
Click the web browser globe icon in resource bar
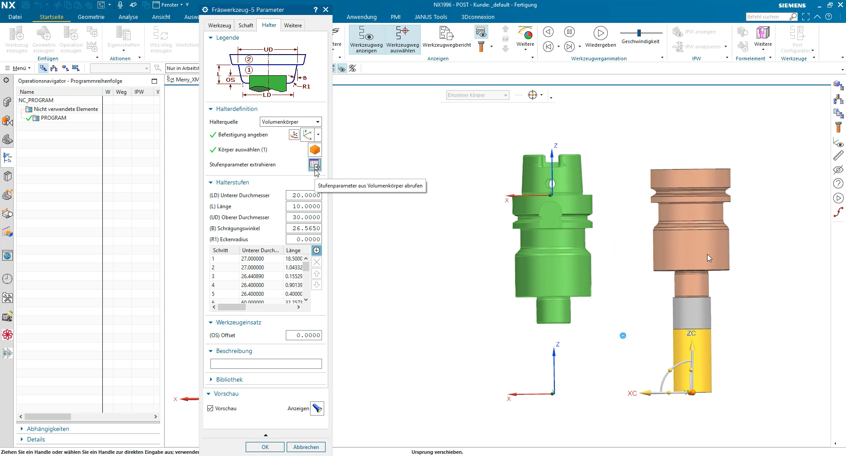pos(7,255)
